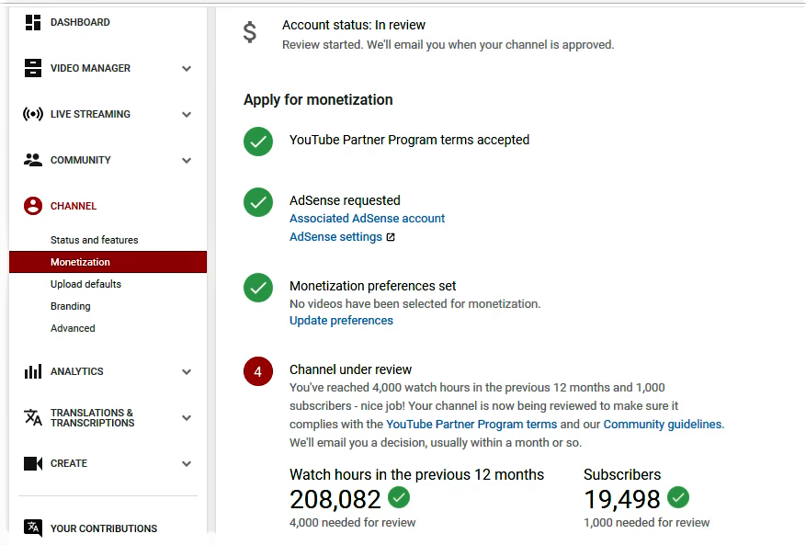Click the 208,082 watch hours value

[x=335, y=499]
